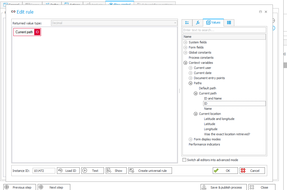Expand the Current user node
The width and height of the screenshot is (287, 190).
[190, 68]
